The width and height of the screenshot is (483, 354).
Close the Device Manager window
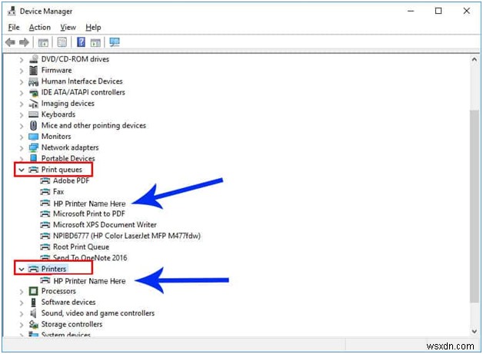point(466,11)
